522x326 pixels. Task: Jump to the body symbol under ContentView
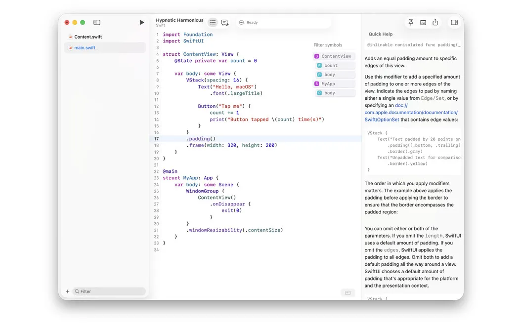[x=335, y=75]
